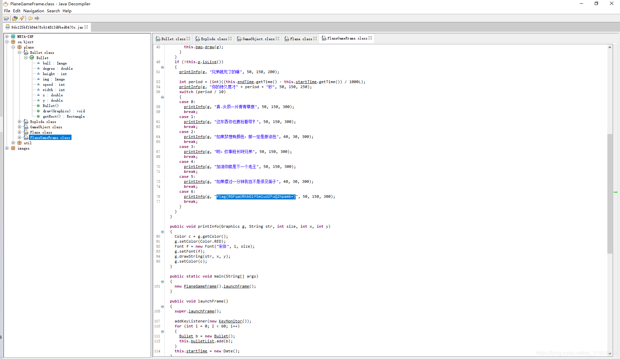Close the GameObject.class editor tab
The width and height of the screenshot is (620, 359).
coord(277,39)
